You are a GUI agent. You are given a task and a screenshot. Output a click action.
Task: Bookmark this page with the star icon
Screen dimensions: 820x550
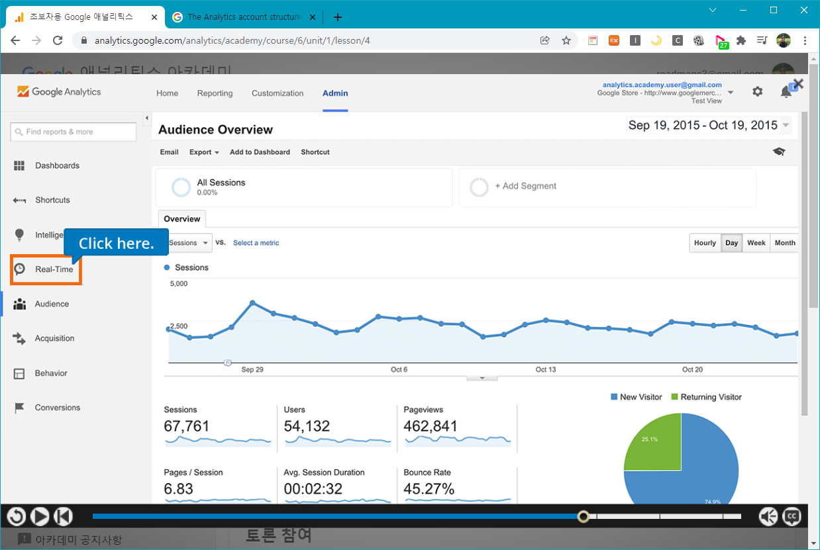[566, 40]
